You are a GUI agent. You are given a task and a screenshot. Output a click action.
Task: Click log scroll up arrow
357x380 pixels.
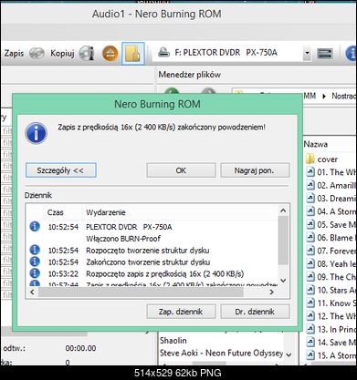(x=283, y=211)
